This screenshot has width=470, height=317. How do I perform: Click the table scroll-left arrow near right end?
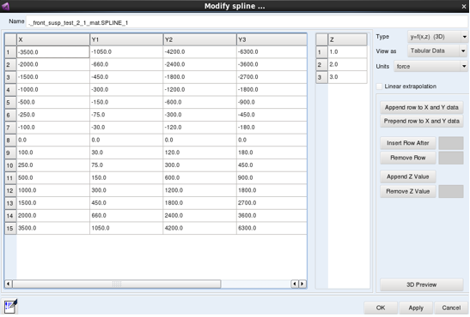[295, 284]
